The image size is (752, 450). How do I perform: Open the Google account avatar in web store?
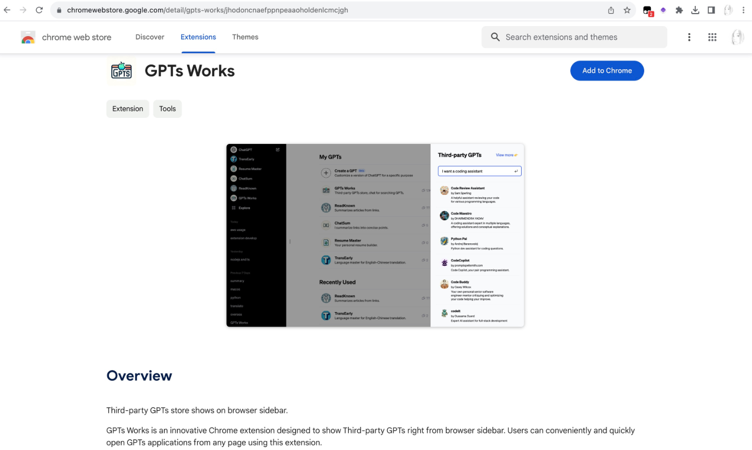click(x=737, y=37)
